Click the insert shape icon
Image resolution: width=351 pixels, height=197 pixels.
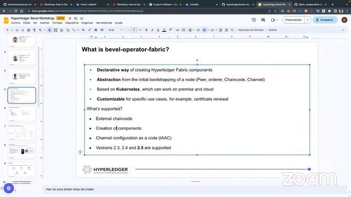67,30
